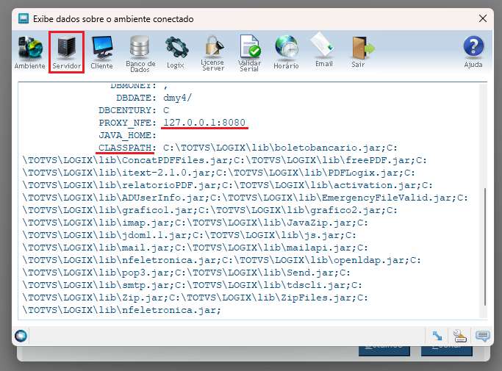This screenshot has height=371, width=502.
Task: Click the line containing activation.jar
Action: [228, 185]
